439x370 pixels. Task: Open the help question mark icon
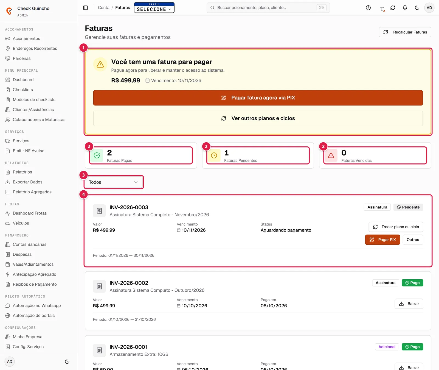click(x=368, y=8)
